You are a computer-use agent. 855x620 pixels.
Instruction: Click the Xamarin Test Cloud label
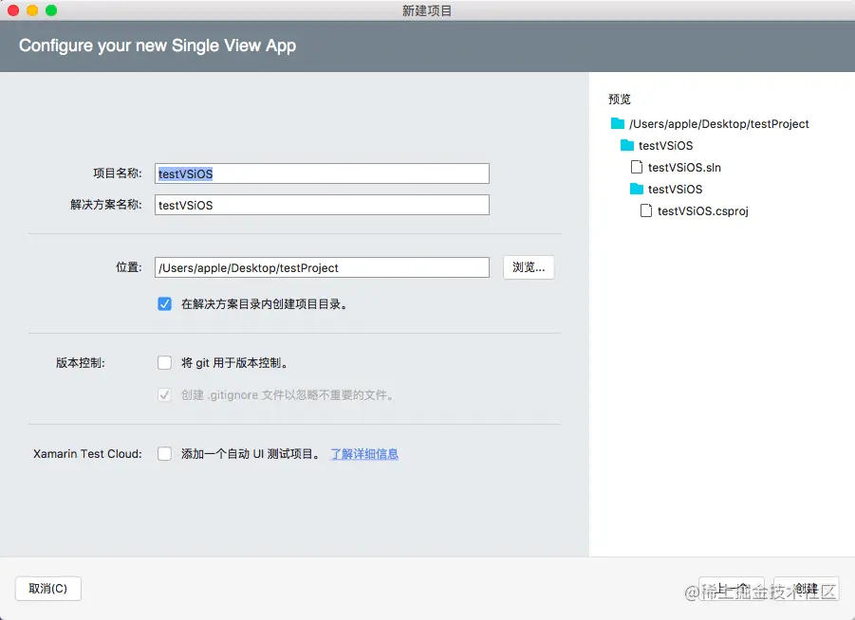pos(87,454)
